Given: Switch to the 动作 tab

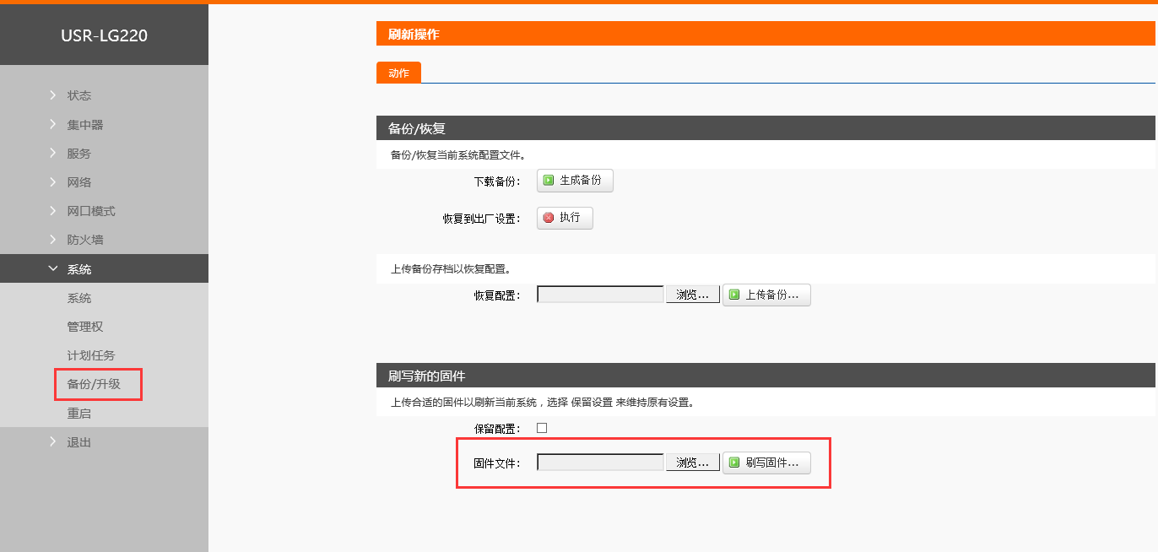Looking at the screenshot, I should point(398,73).
